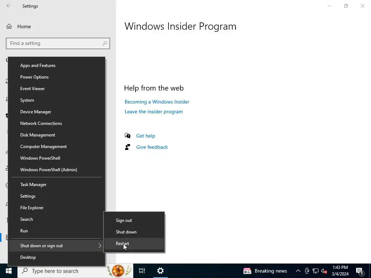This screenshot has height=278, width=371.
Task: Click the Settings gear taskbar icon
Action: tap(161, 271)
